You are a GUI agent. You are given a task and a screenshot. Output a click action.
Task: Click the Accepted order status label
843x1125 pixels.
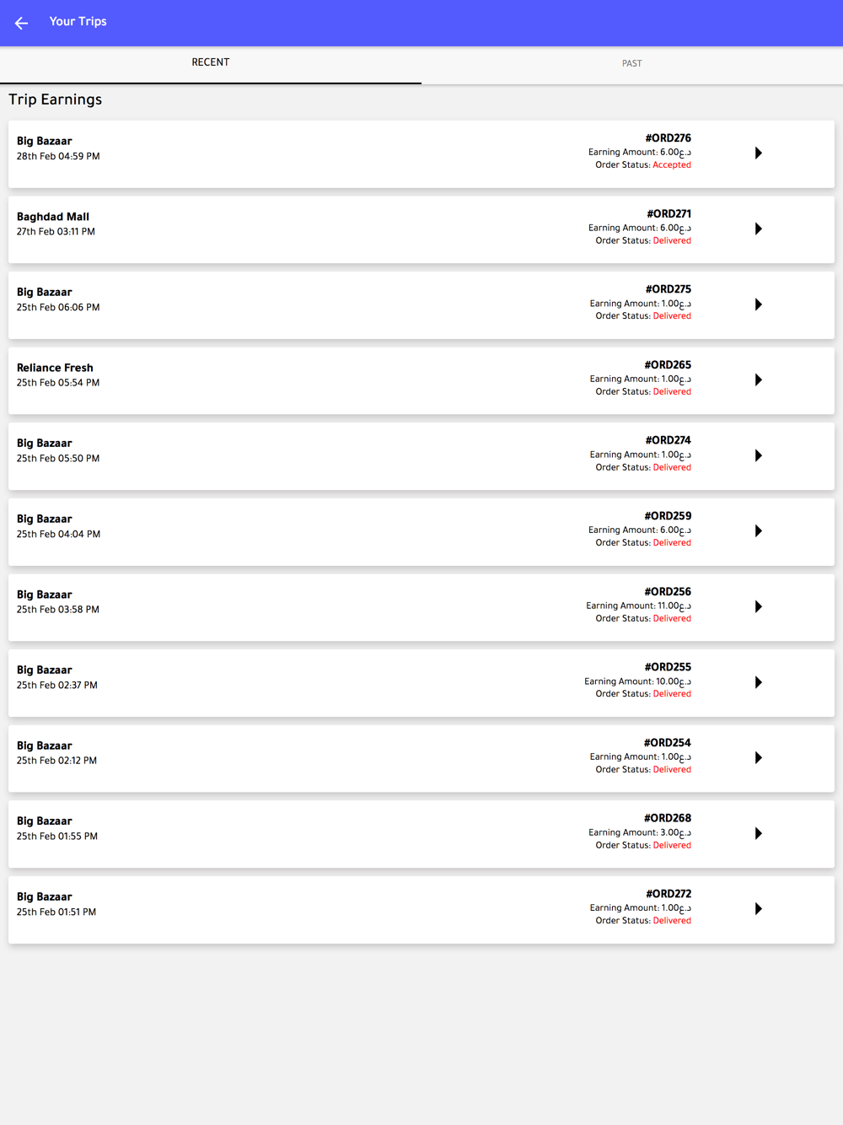[x=672, y=165]
